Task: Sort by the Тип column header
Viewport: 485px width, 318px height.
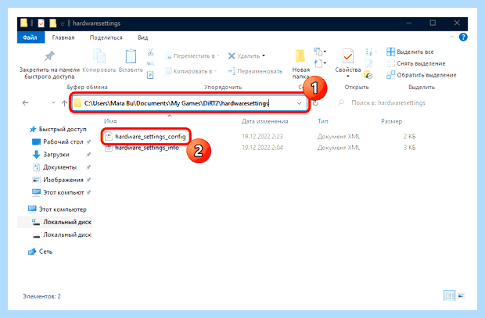Action: pos(323,121)
